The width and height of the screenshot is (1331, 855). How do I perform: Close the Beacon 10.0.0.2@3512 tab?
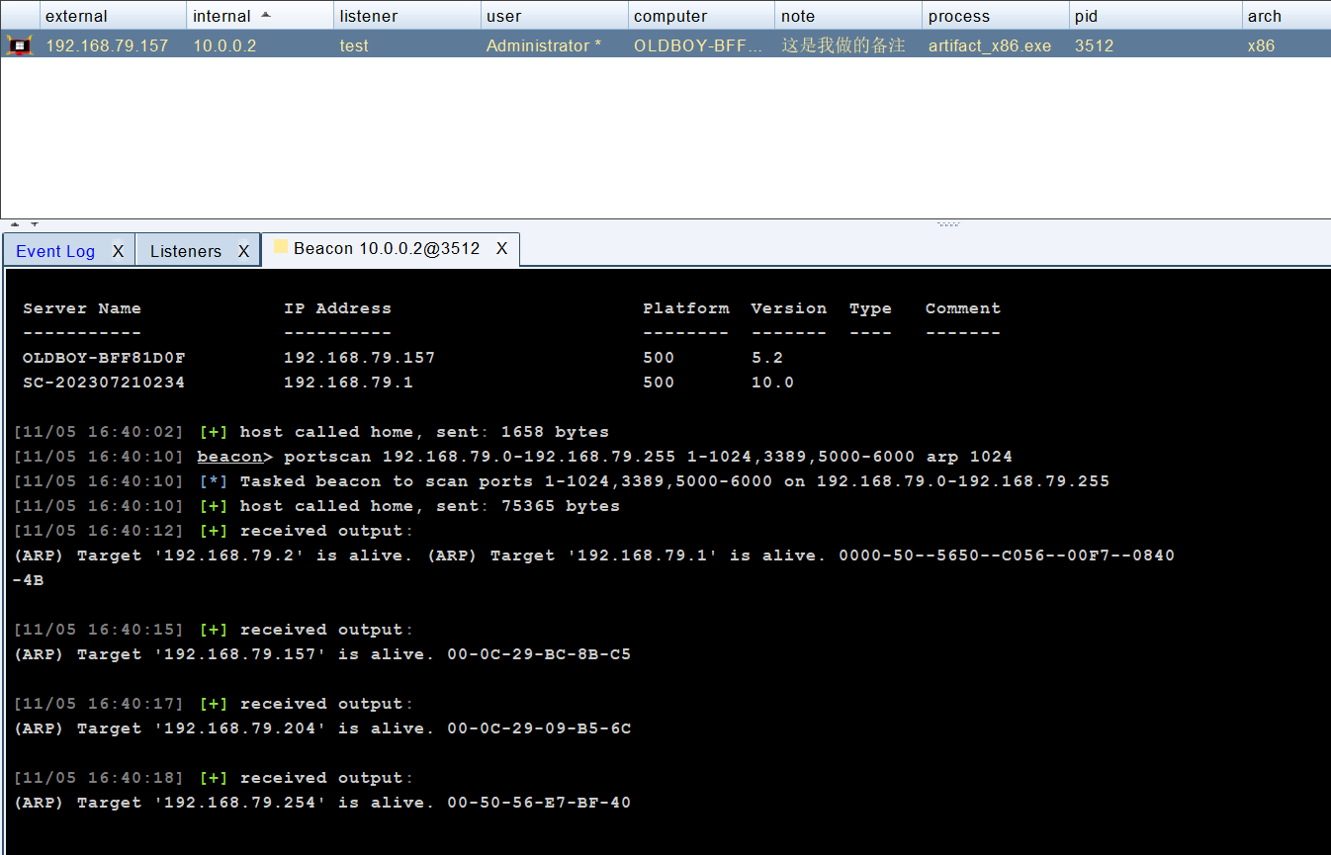coord(501,248)
